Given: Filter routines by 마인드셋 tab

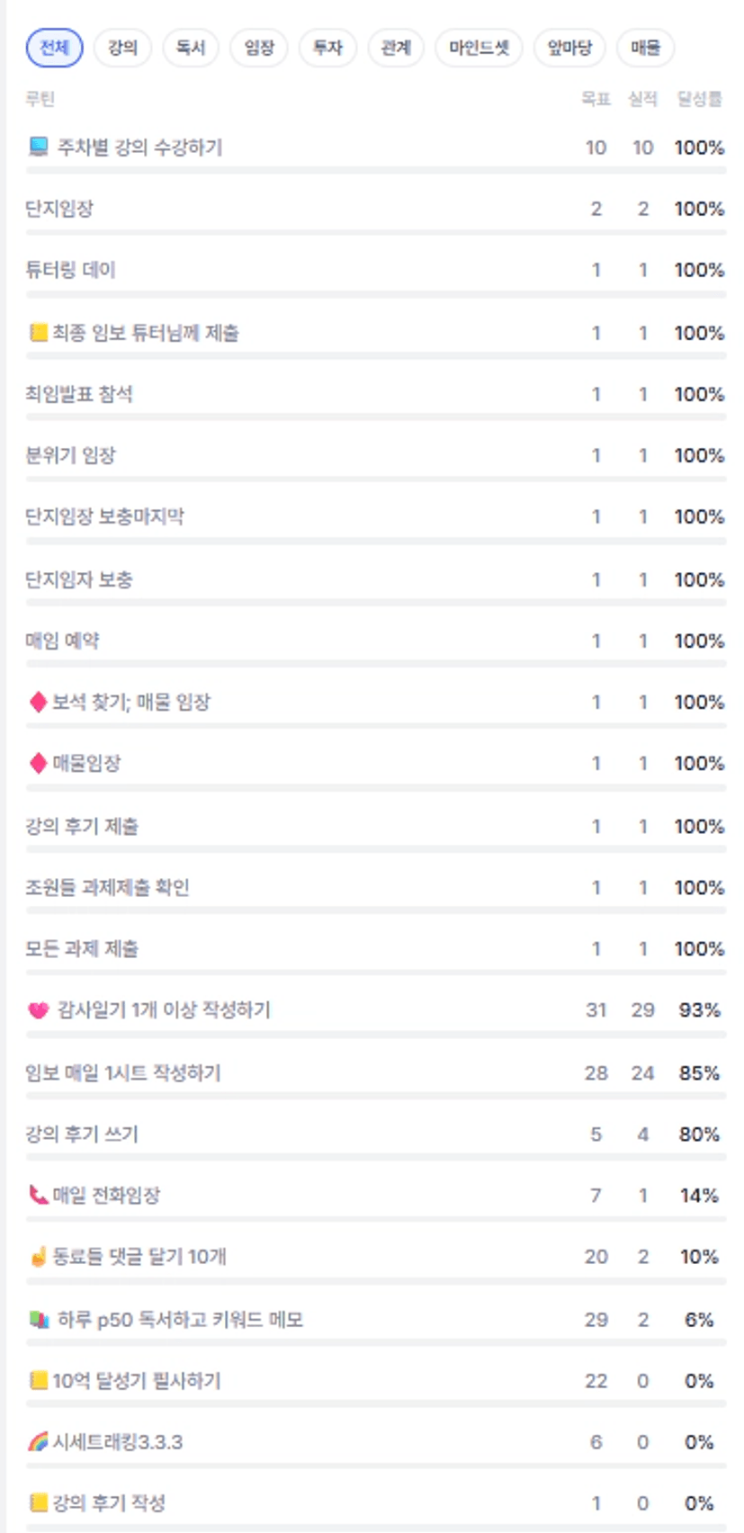Looking at the screenshot, I should click(x=479, y=48).
